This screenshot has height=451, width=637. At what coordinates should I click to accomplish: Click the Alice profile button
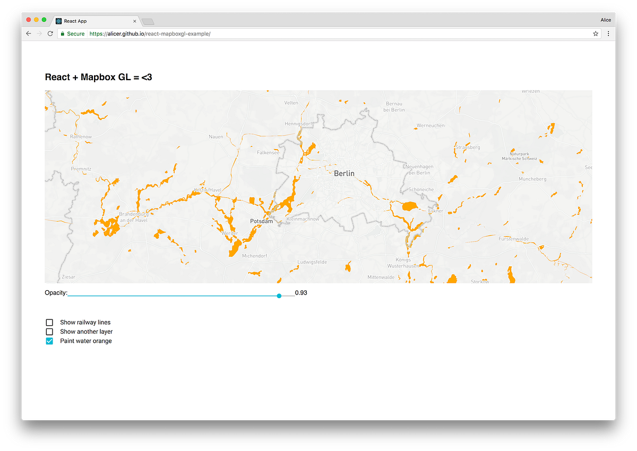coord(606,19)
